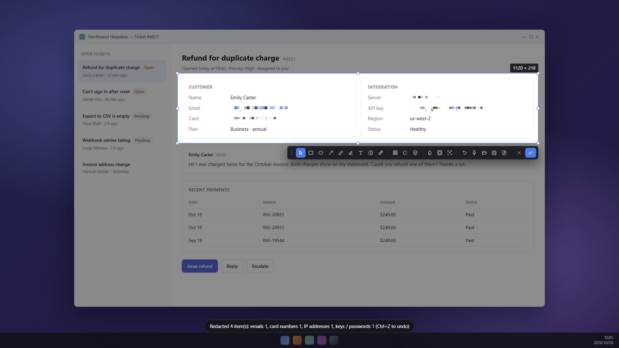This screenshot has height=348, width=619.
Task: Click the pixelated card number redaction
Action: click(x=254, y=118)
